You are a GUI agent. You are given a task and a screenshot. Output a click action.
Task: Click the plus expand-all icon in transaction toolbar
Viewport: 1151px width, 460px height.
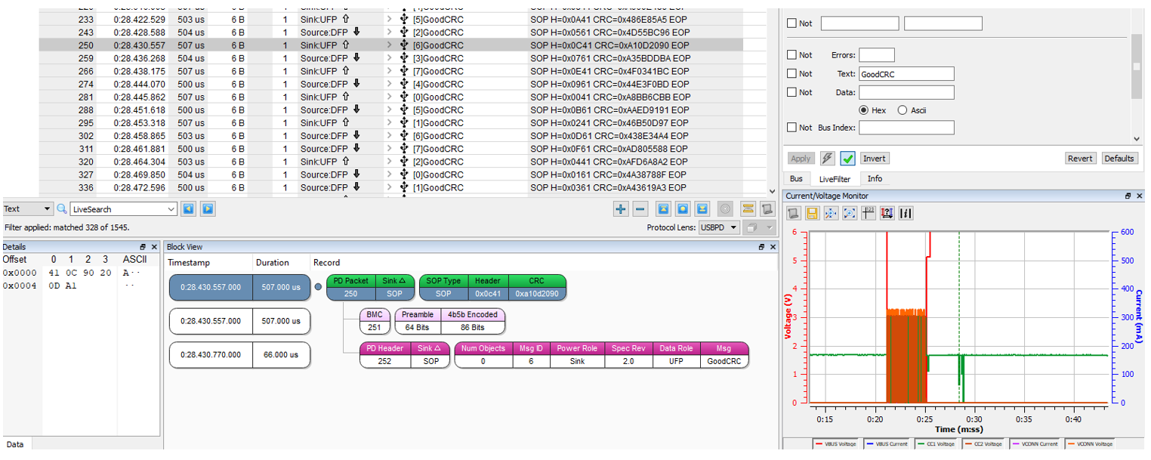click(x=621, y=209)
